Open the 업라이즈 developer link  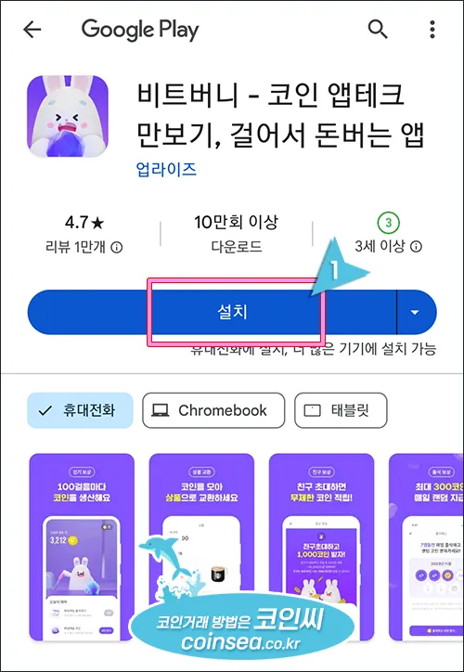tap(166, 170)
